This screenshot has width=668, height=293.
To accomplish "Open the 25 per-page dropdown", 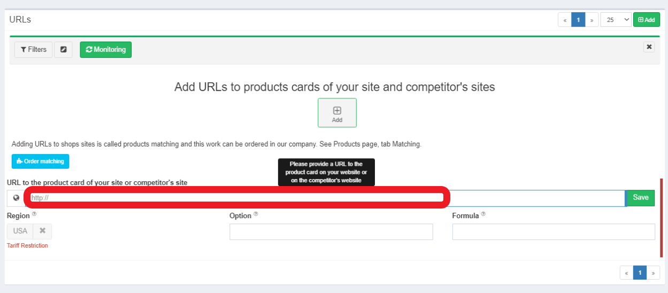I will coord(616,20).
